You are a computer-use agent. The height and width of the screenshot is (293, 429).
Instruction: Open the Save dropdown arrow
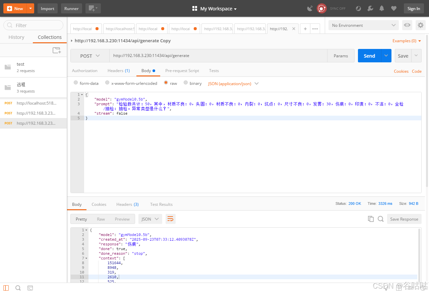(x=417, y=56)
